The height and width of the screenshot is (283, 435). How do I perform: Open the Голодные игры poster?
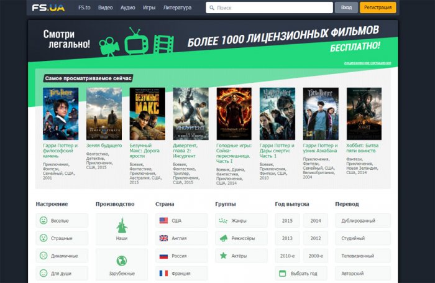234,114
